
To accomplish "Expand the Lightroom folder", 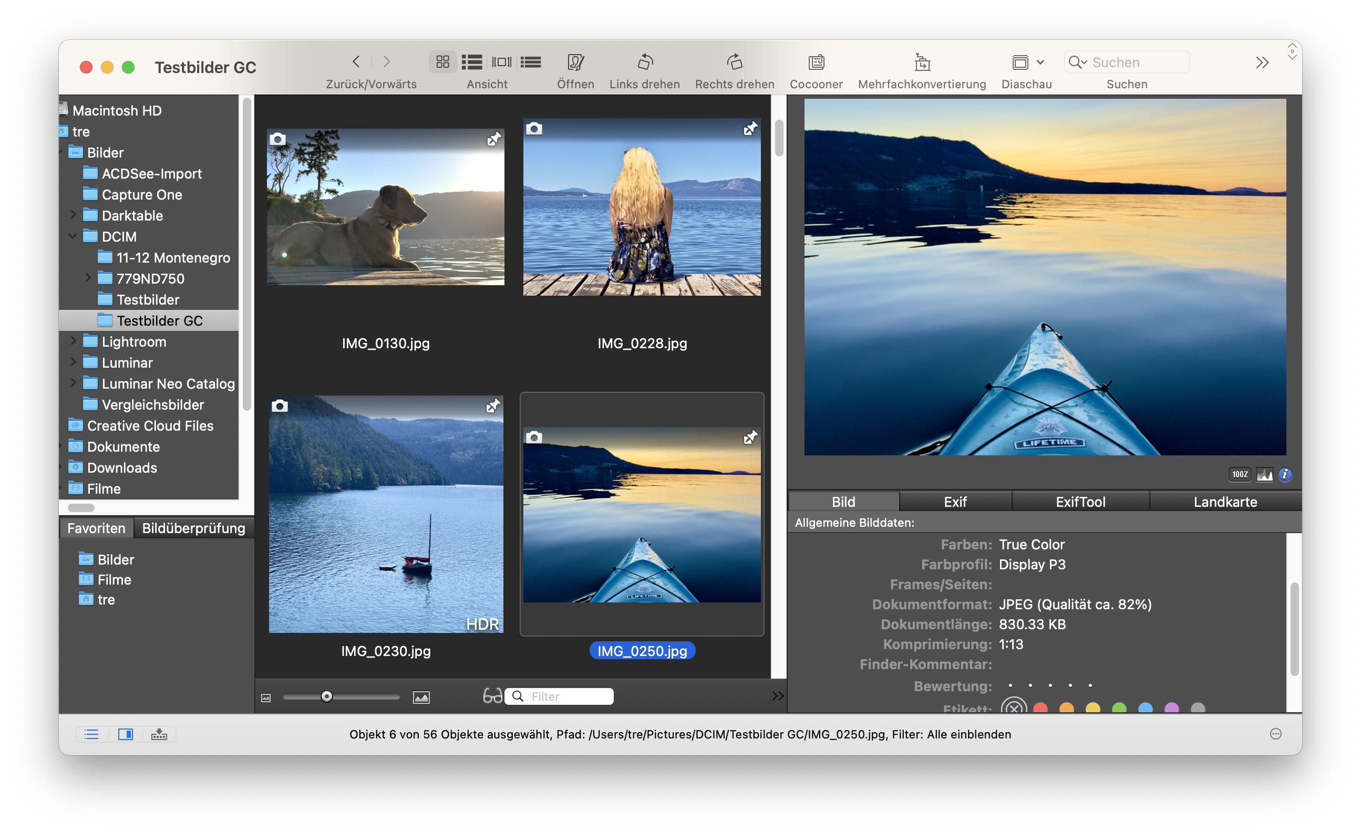I will click(73, 341).
